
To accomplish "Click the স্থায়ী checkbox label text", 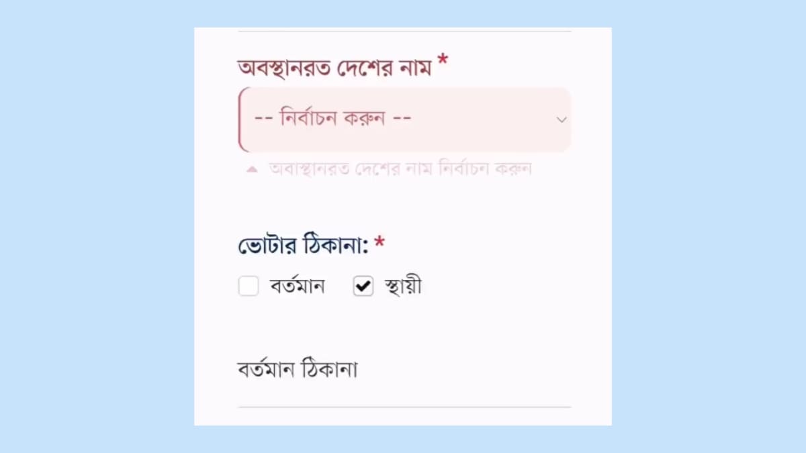I will tap(403, 286).
